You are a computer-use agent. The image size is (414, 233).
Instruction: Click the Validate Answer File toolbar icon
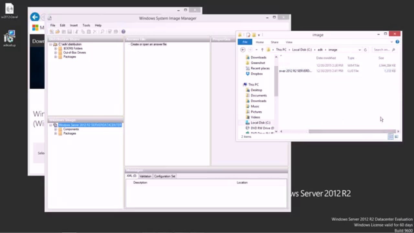110,32
